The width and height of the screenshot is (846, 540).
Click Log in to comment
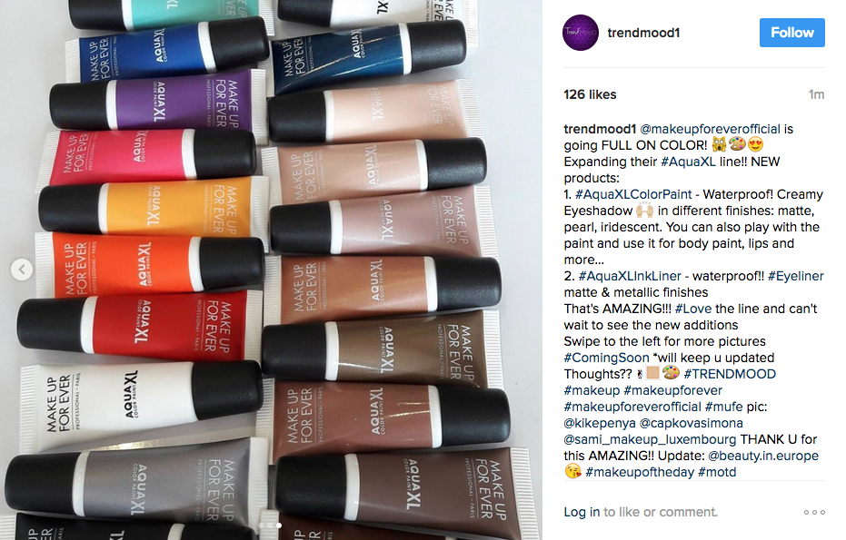pyautogui.click(x=582, y=512)
